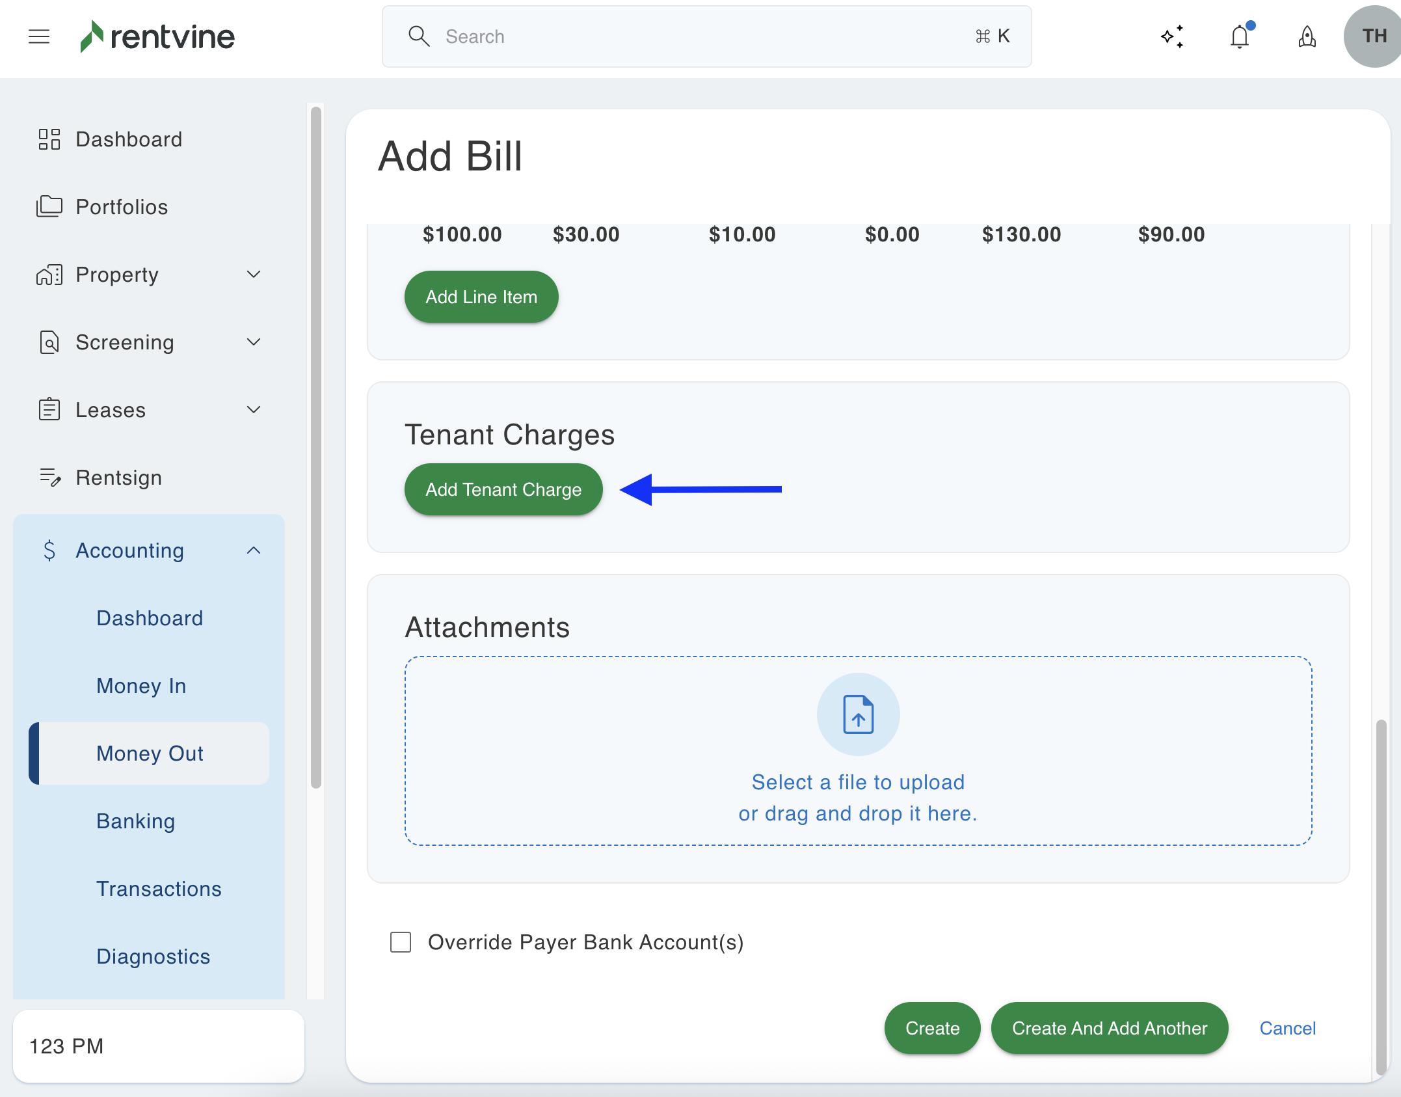Viewport: 1401px width, 1097px height.
Task: Click the Cancel link
Action: pos(1287,1028)
